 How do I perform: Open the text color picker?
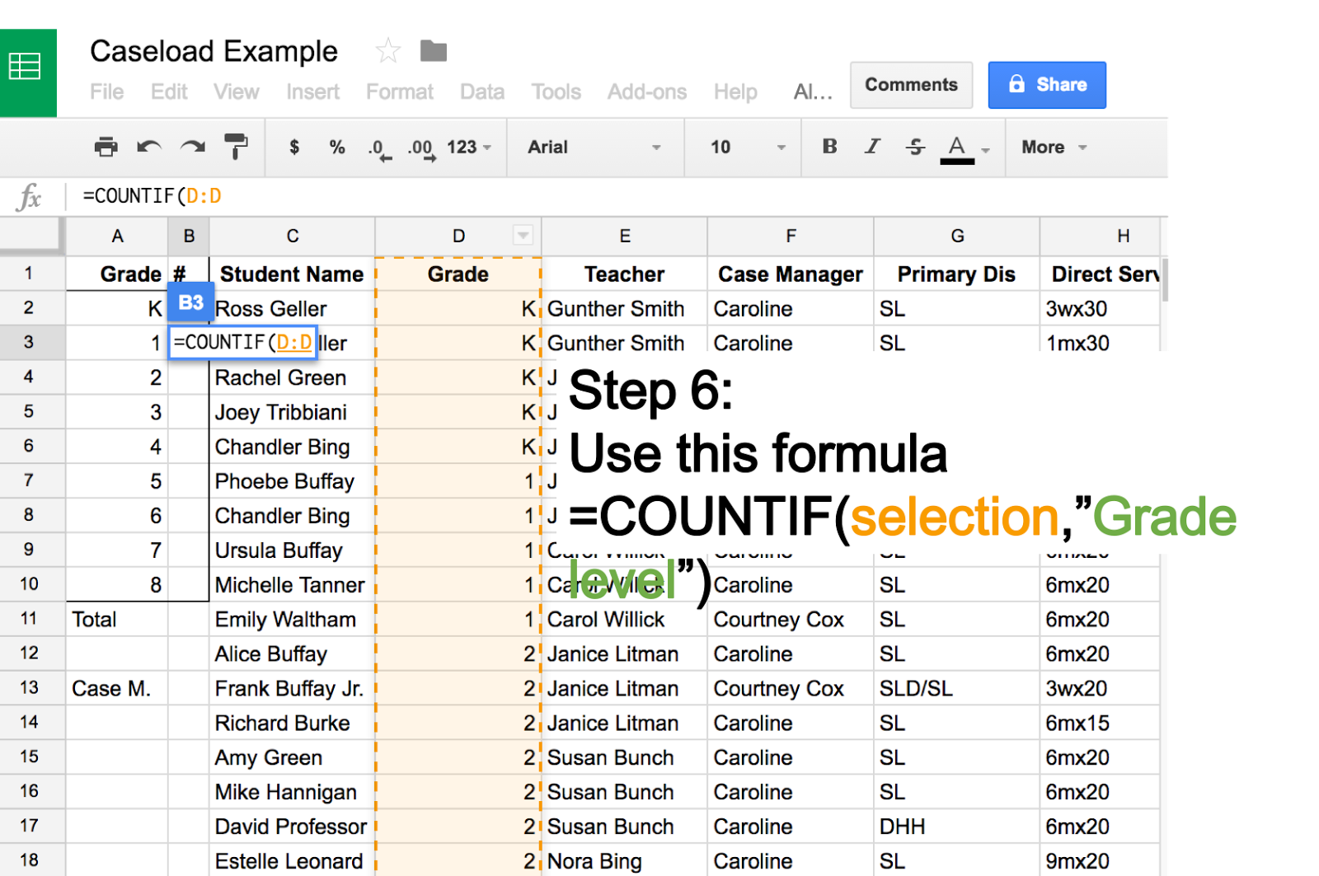click(956, 147)
